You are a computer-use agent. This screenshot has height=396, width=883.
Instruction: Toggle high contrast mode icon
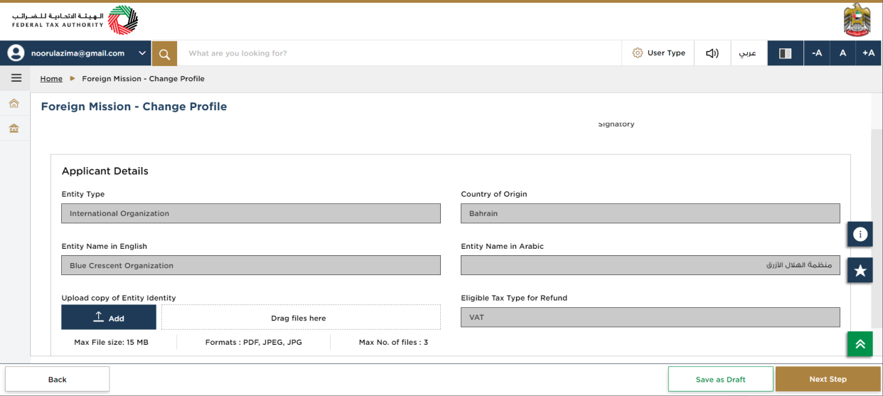786,53
